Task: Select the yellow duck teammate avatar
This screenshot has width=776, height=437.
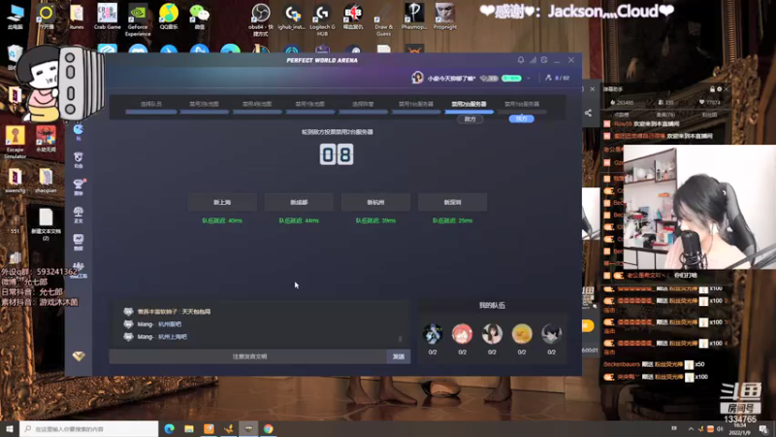Action: tap(522, 334)
